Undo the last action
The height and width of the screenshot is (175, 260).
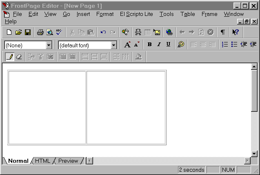103,32
